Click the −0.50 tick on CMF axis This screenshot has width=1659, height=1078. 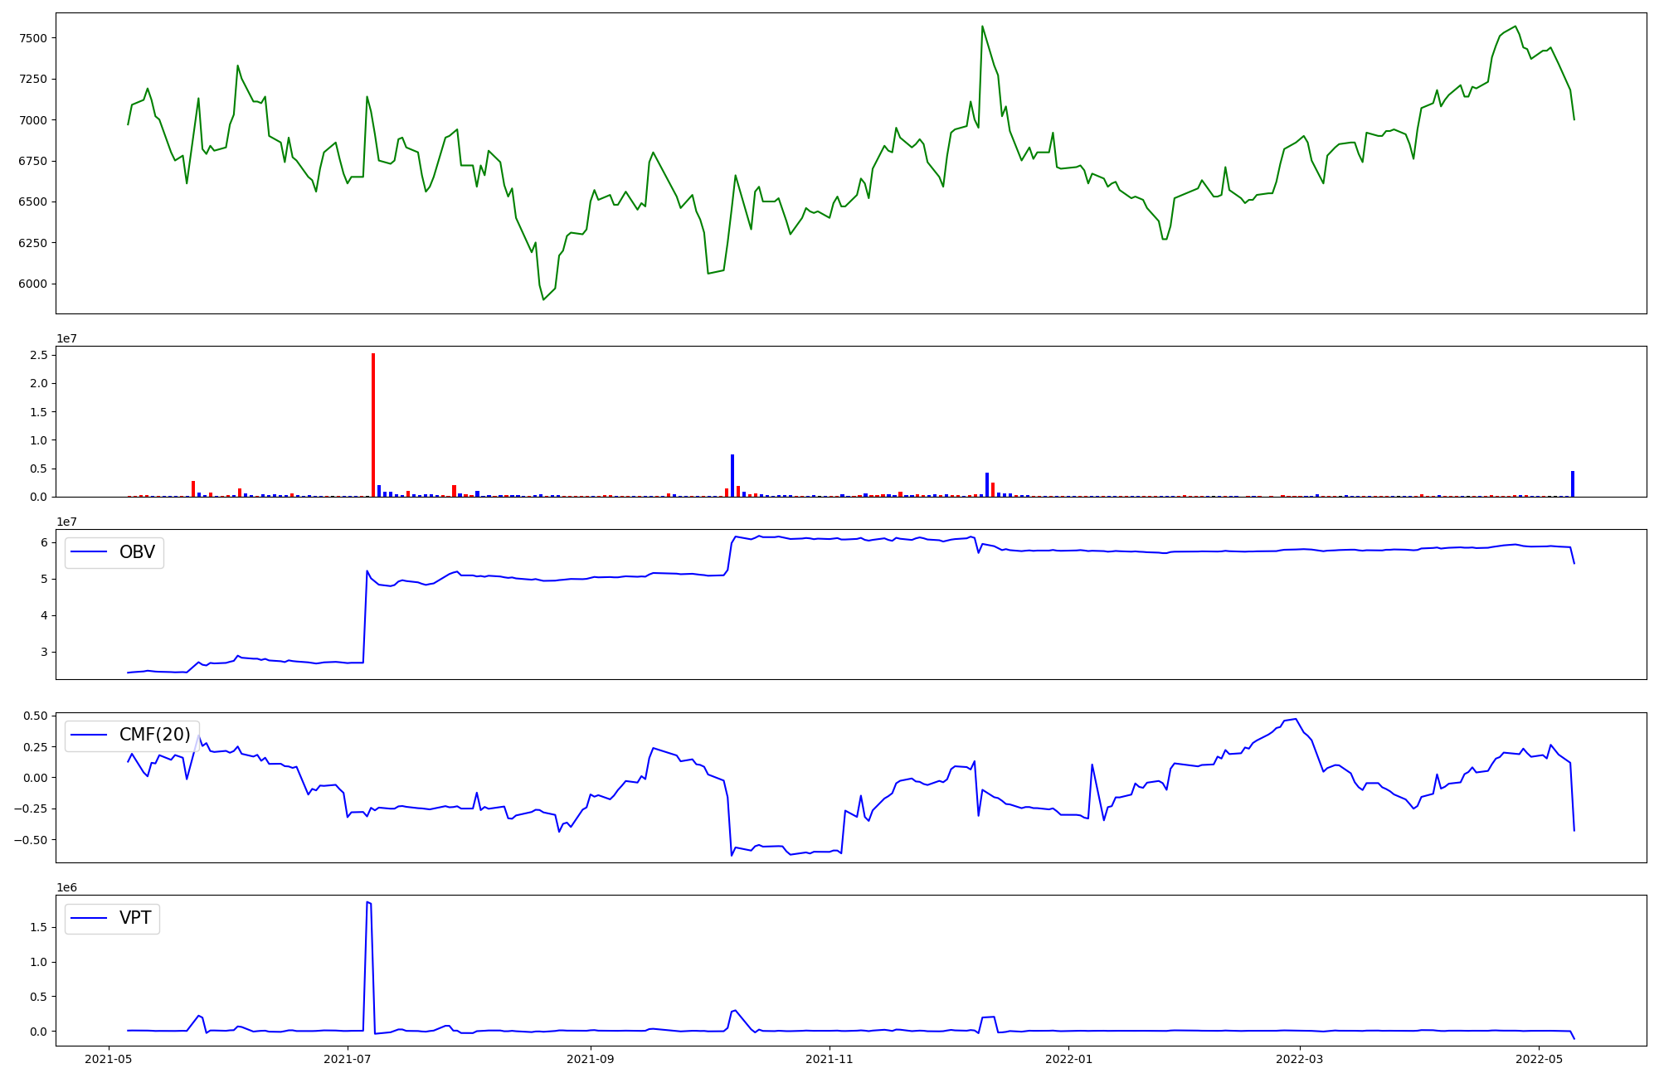click(30, 840)
